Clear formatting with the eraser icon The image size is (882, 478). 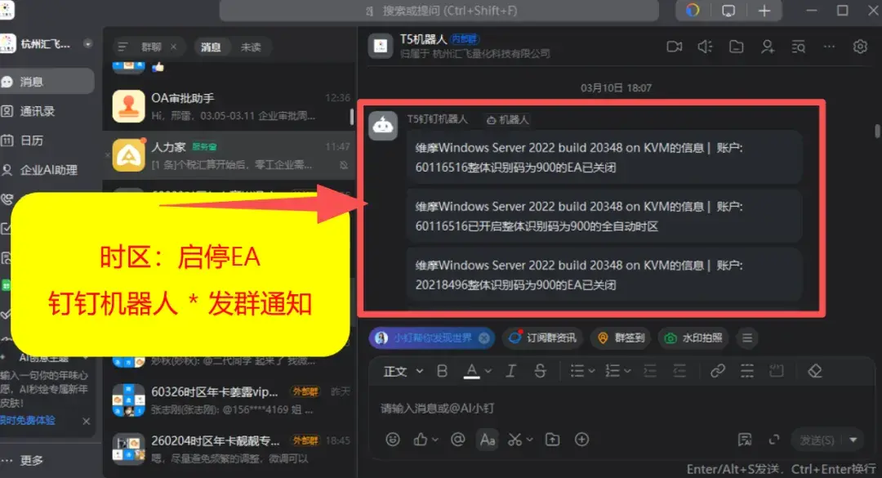tap(814, 371)
